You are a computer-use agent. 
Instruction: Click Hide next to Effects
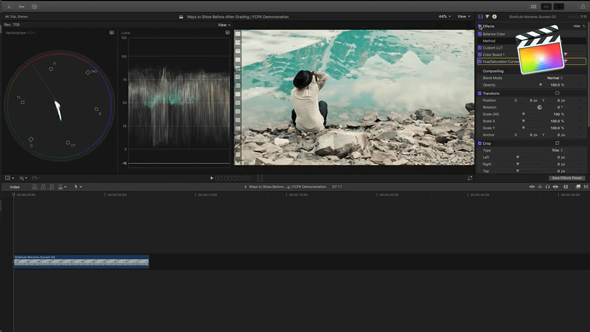(577, 26)
